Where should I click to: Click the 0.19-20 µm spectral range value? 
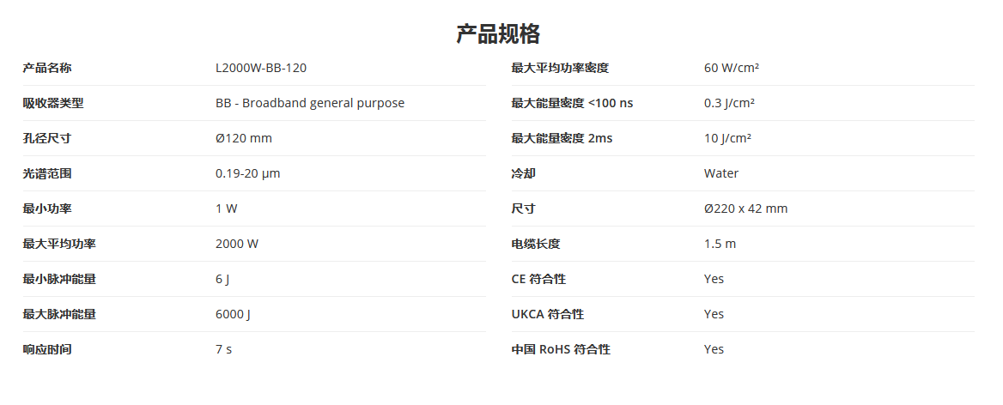(x=248, y=173)
